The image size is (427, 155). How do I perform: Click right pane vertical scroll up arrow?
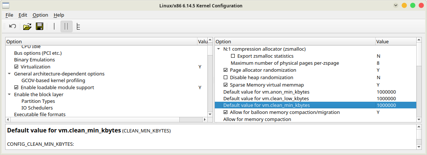tap(419, 41)
